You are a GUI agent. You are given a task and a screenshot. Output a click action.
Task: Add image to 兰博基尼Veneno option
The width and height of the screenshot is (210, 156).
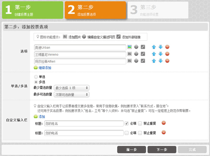[x=130, y=54]
